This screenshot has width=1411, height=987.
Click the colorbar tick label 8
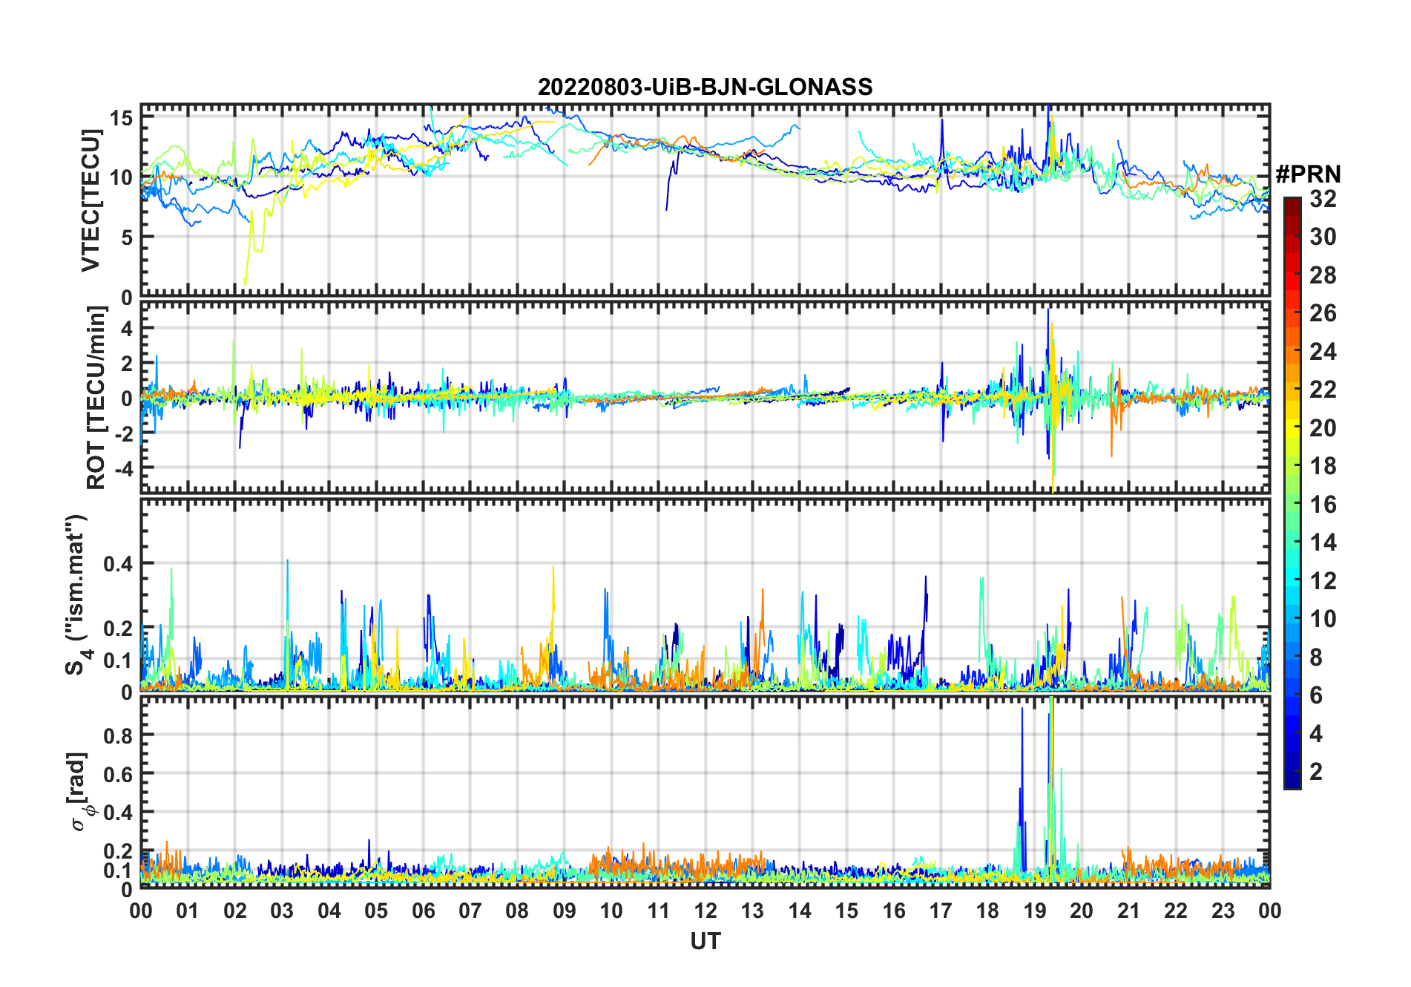tap(1316, 658)
